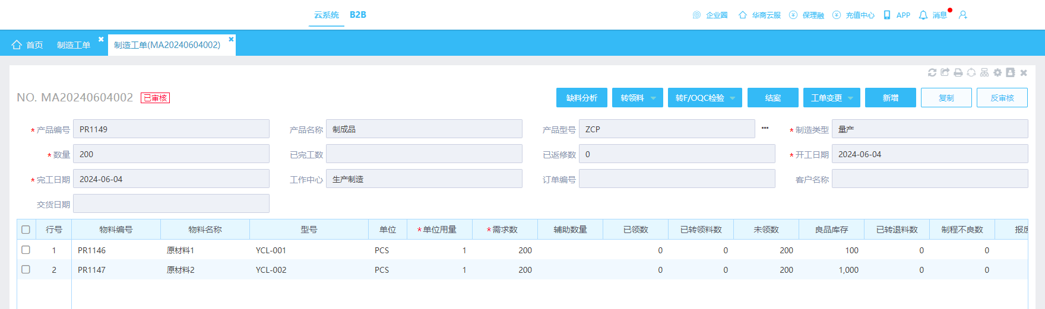This screenshot has width=1045, height=309.
Task: Click the circular workflow icon
Action: (x=971, y=72)
